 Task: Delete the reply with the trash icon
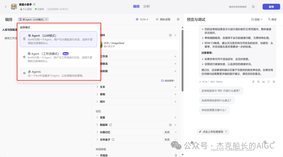click(274, 82)
